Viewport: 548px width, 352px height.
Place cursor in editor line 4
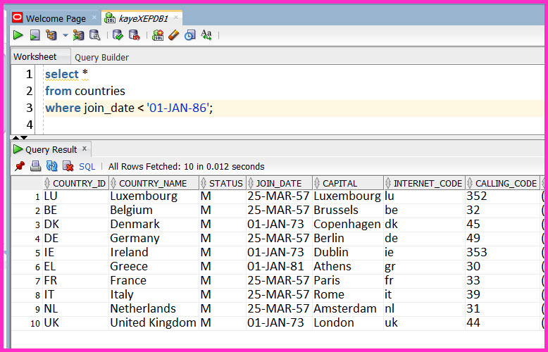click(294, 125)
